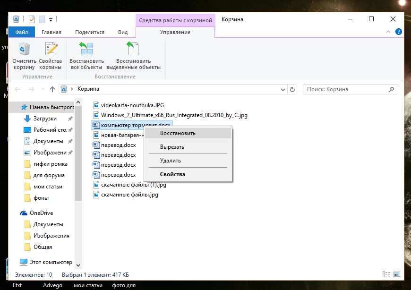Click the refresh button beside address bar
Viewport: 411px width, 290px height.
click(x=292, y=89)
